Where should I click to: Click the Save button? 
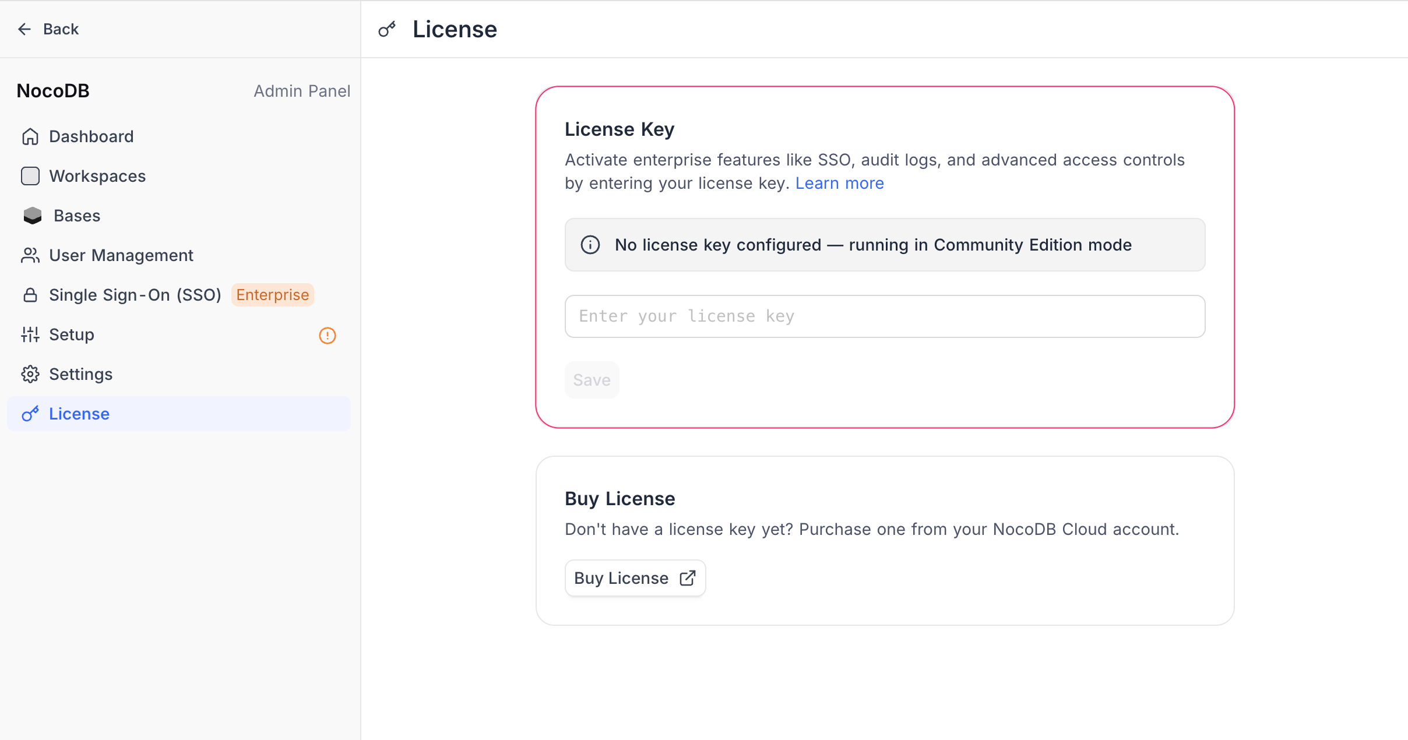coord(592,380)
